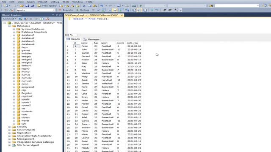
Task: Expand the Security folder node
Action: 9,127
